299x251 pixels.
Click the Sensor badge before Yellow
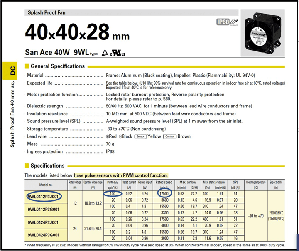[140, 136]
